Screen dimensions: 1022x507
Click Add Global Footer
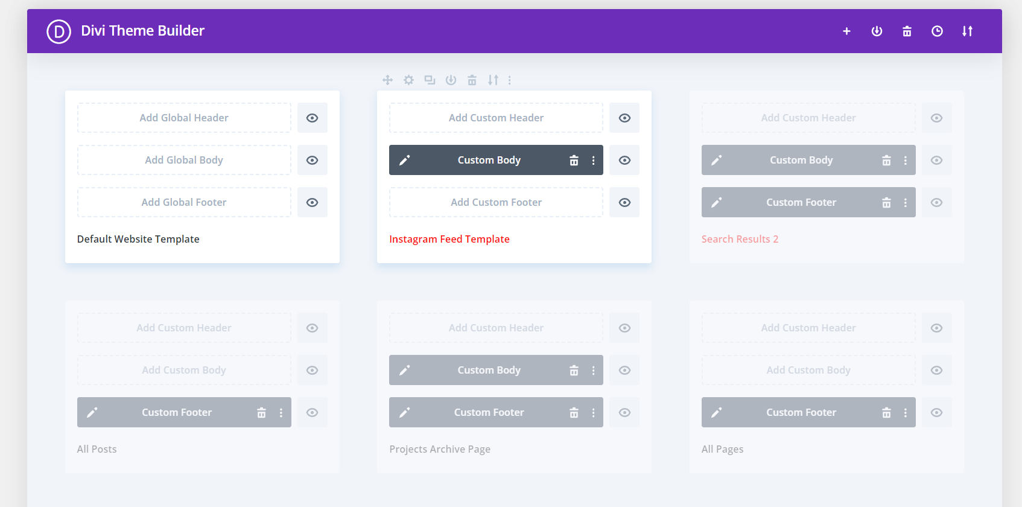pos(184,202)
